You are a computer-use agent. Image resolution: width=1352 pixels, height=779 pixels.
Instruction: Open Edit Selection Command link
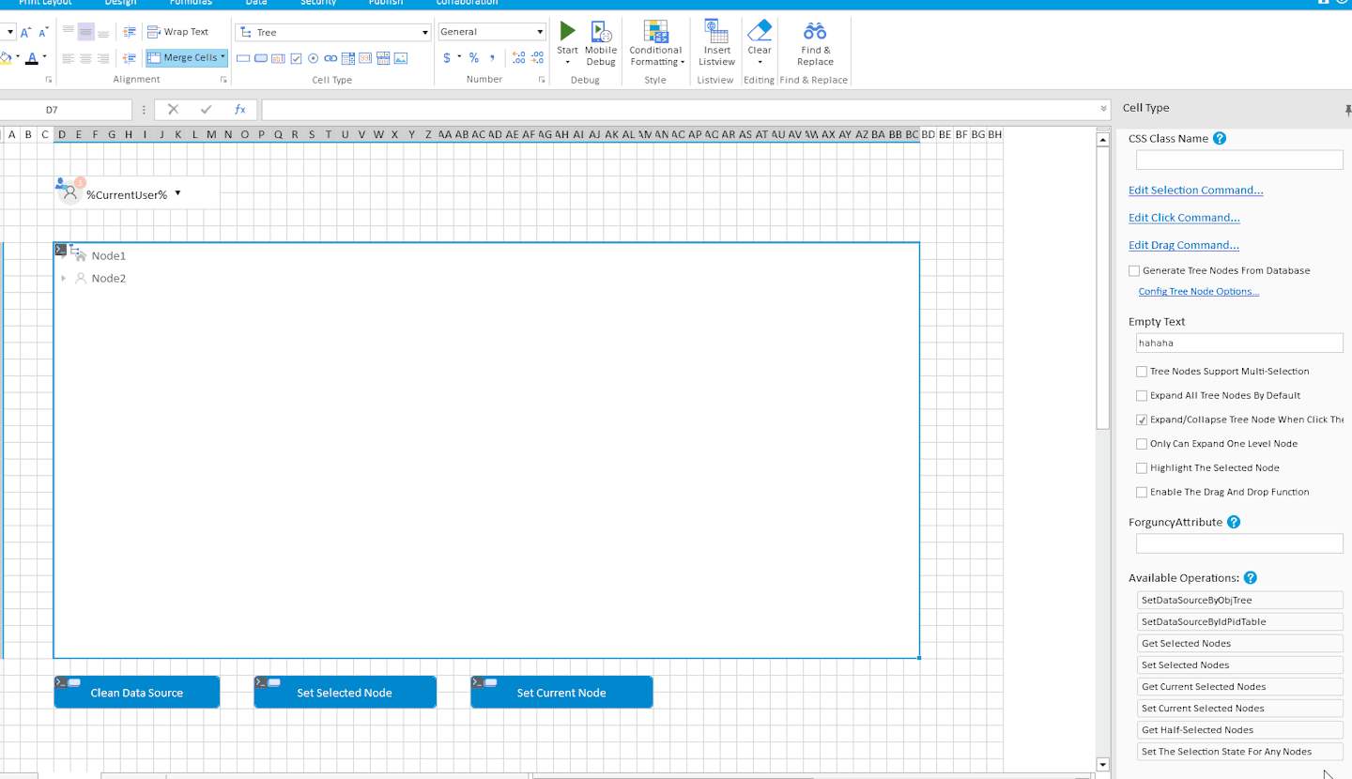(1195, 190)
